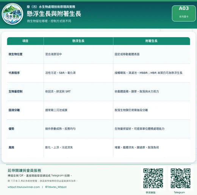Select the 風險 row label
Image resolution: width=197 pixels, height=195 pixels.
click(11, 147)
